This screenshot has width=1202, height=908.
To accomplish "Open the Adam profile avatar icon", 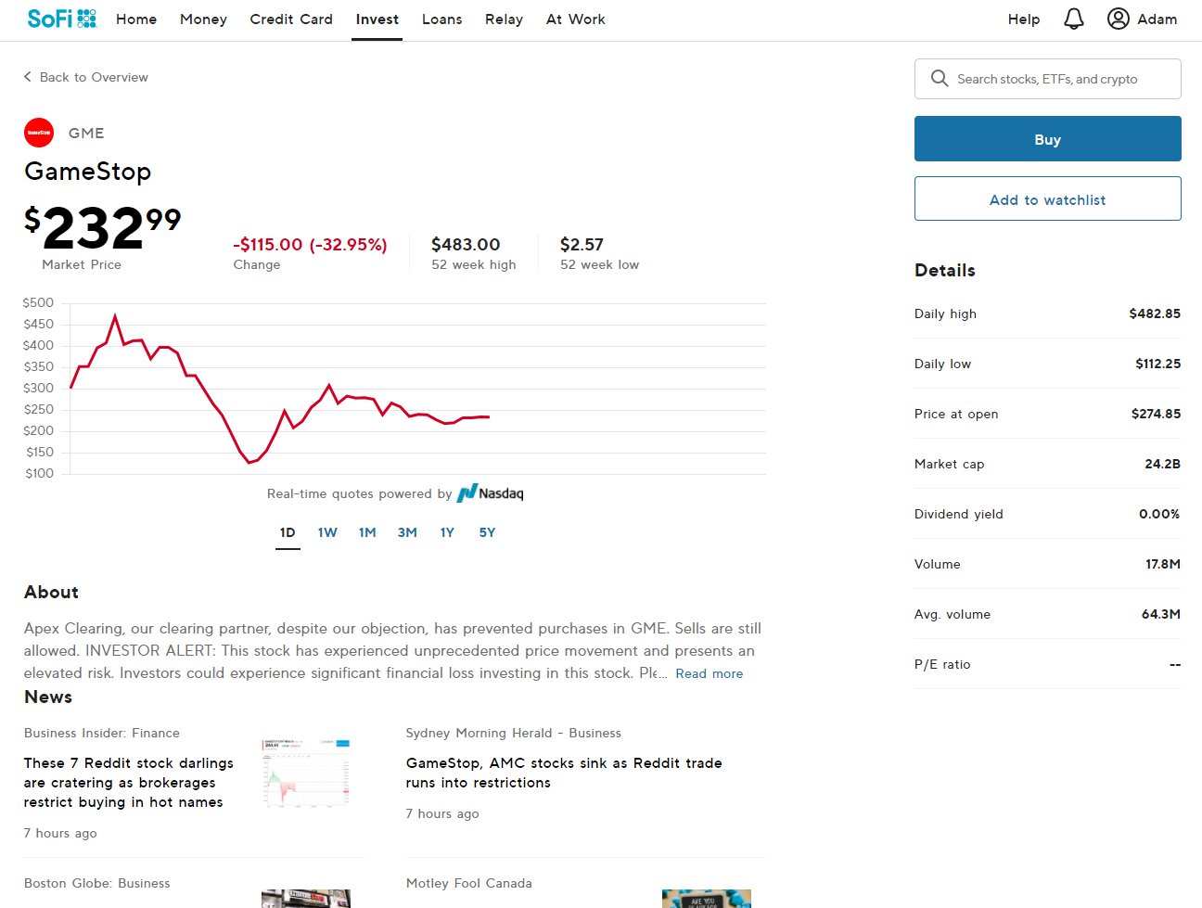I will pos(1118,19).
